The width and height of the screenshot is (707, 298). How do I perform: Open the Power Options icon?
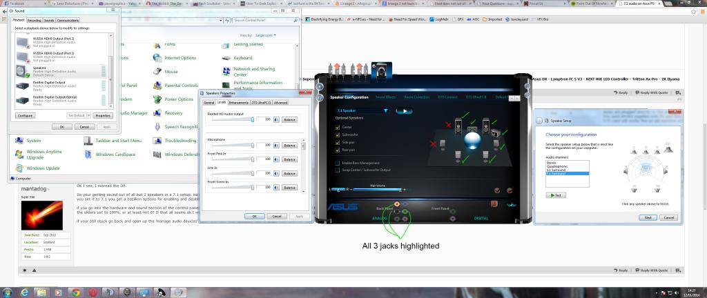tap(157, 99)
